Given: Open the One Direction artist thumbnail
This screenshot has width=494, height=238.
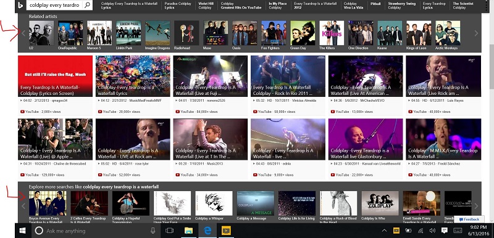Looking at the screenshot, I should pyautogui.click(x=361, y=33).
